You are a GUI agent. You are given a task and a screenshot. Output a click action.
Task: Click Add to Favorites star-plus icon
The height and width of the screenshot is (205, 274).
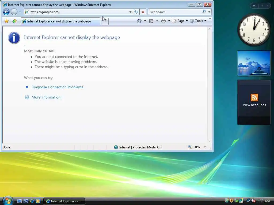14,21
